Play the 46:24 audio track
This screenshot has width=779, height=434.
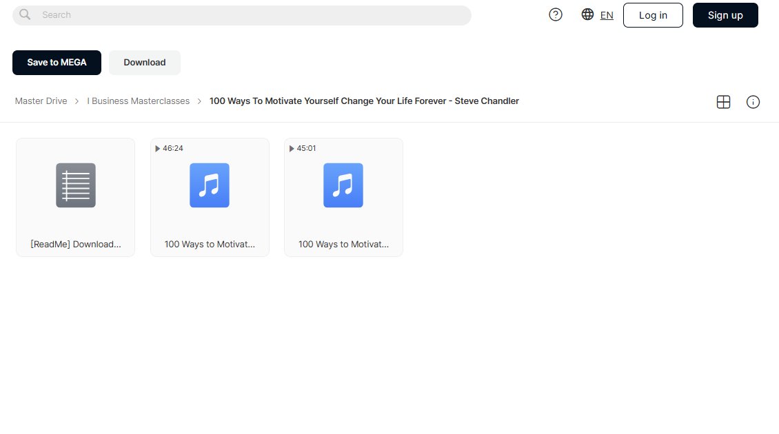pyautogui.click(x=157, y=149)
